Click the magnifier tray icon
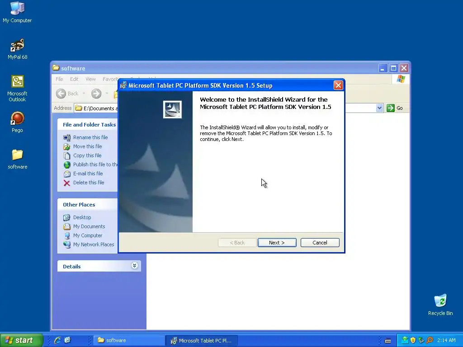 [430, 340]
